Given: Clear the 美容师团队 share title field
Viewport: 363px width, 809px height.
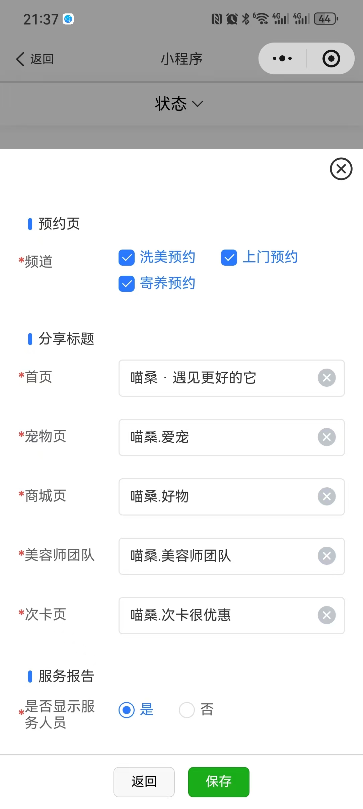Looking at the screenshot, I should click(x=326, y=556).
